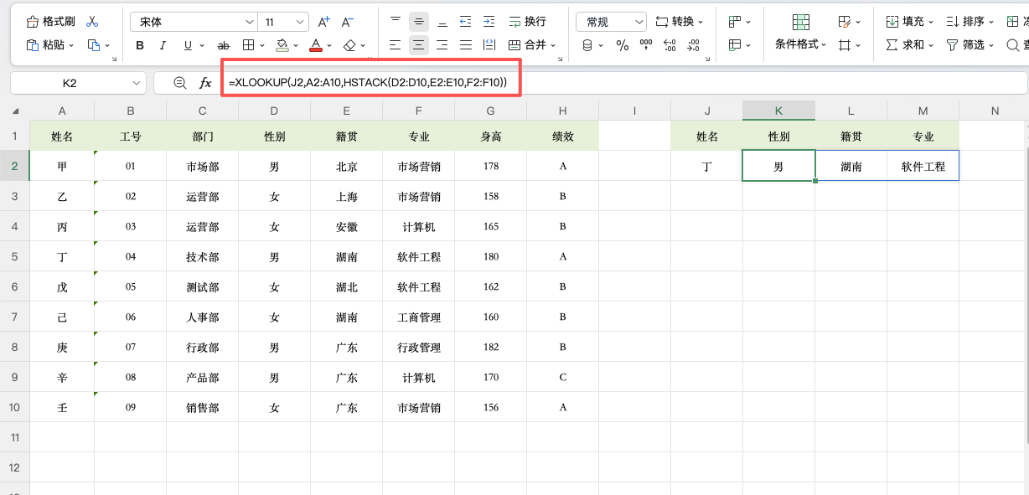Screen dimensions: 1029x495
Task: Toggle Bold formatting
Action: [140, 45]
